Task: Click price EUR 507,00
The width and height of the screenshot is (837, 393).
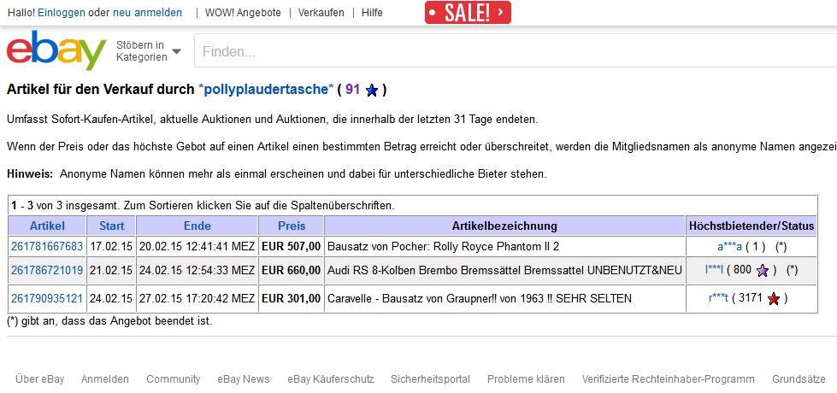Action: [291, 247]
